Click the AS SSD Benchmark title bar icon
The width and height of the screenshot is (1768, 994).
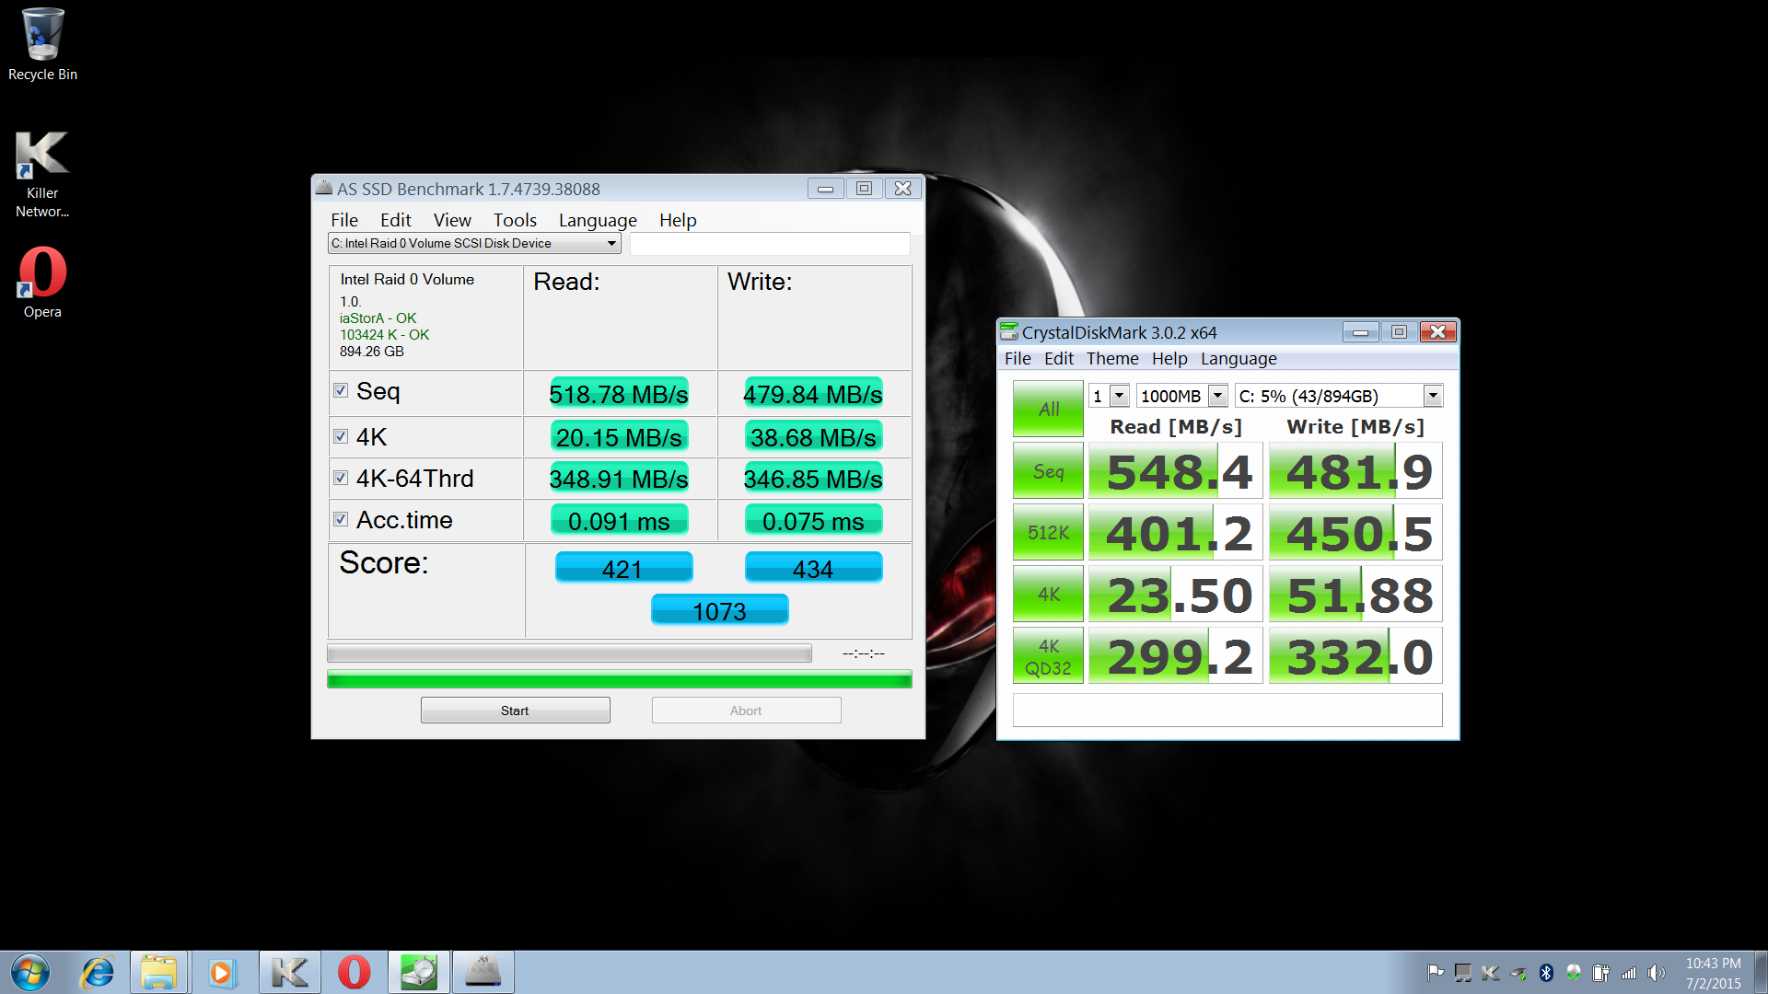point(324,188)
